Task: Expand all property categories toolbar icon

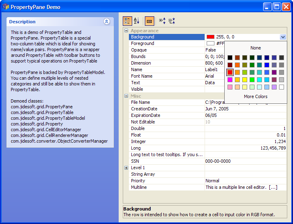Action: tap(162, 21)
